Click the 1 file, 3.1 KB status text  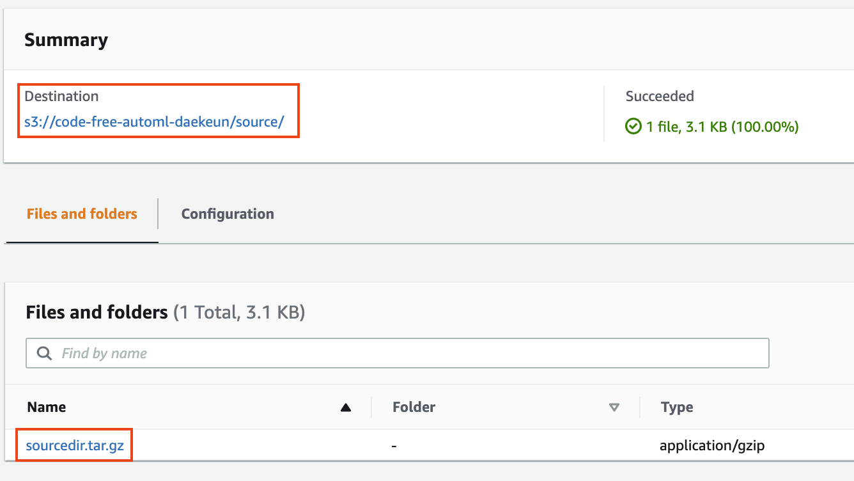[722, 127]
